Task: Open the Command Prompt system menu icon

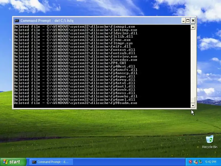Action: tap(17, 20)
